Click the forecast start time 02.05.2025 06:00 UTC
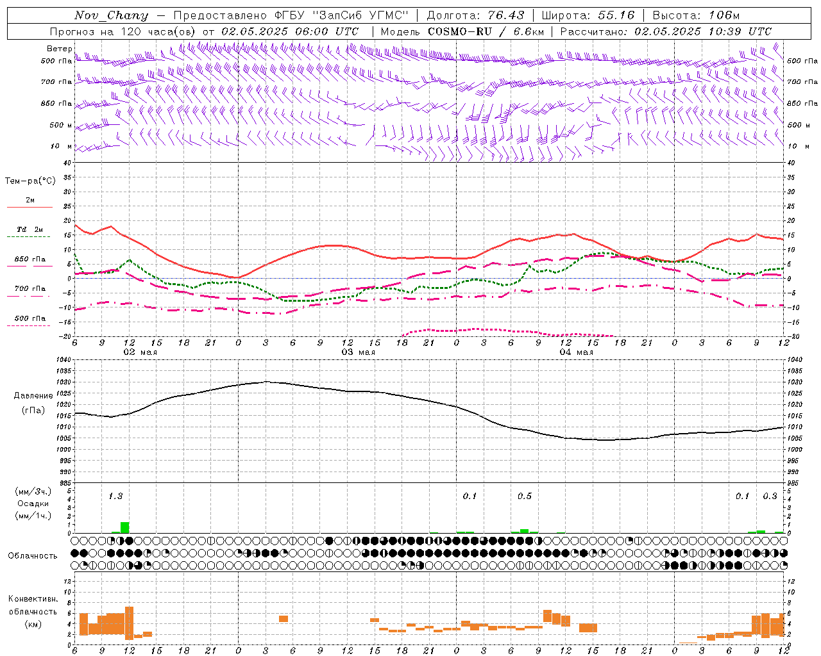 (x=290, y=31)
